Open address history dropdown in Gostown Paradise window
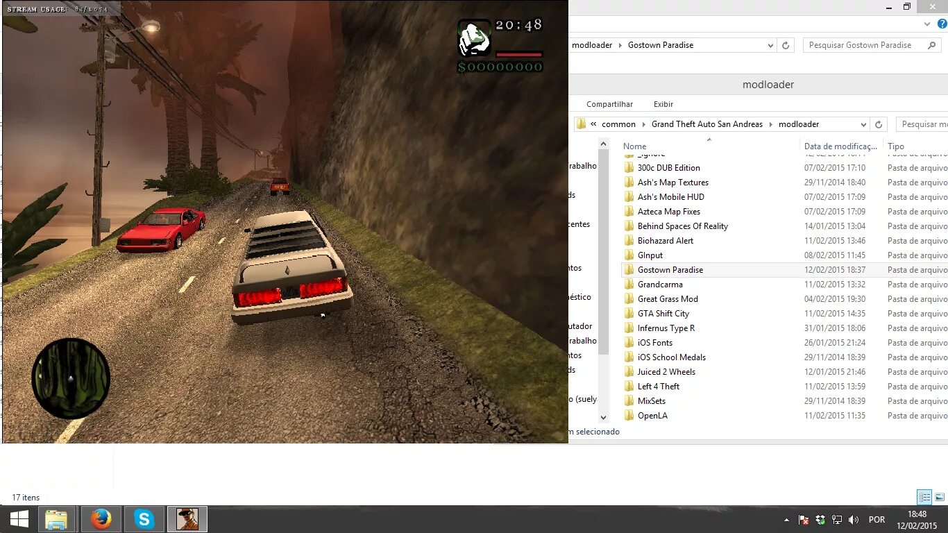Viewport: 948px width, 533px height. tap(770, 45)
